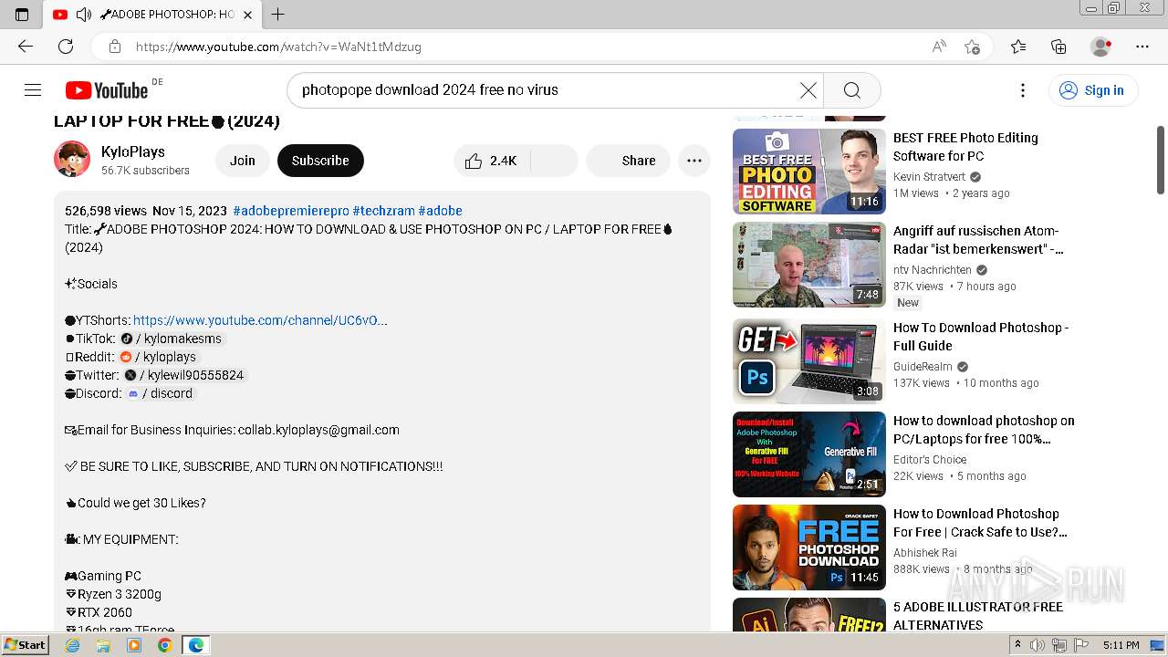Open the Reddit kyloplays link
Viewport: 1168px width, 657px height.
click(158, 357)
